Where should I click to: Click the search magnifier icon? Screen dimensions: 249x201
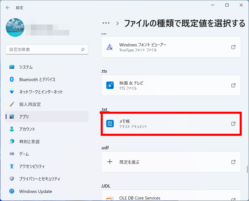click(83, 50)
